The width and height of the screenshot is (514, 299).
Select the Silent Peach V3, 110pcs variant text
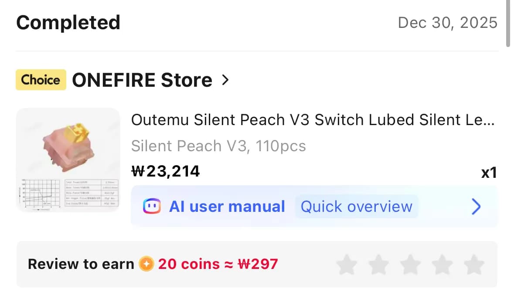(x=218, y=146)
